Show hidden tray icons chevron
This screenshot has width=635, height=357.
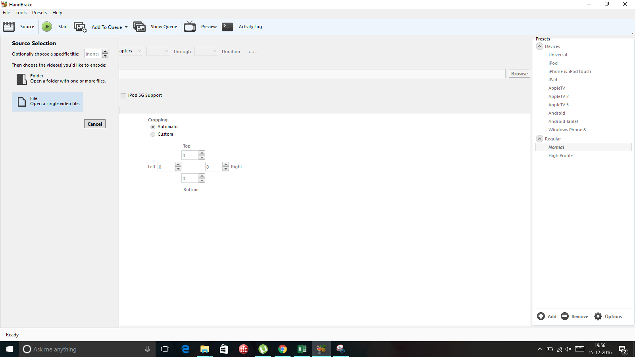540,349
